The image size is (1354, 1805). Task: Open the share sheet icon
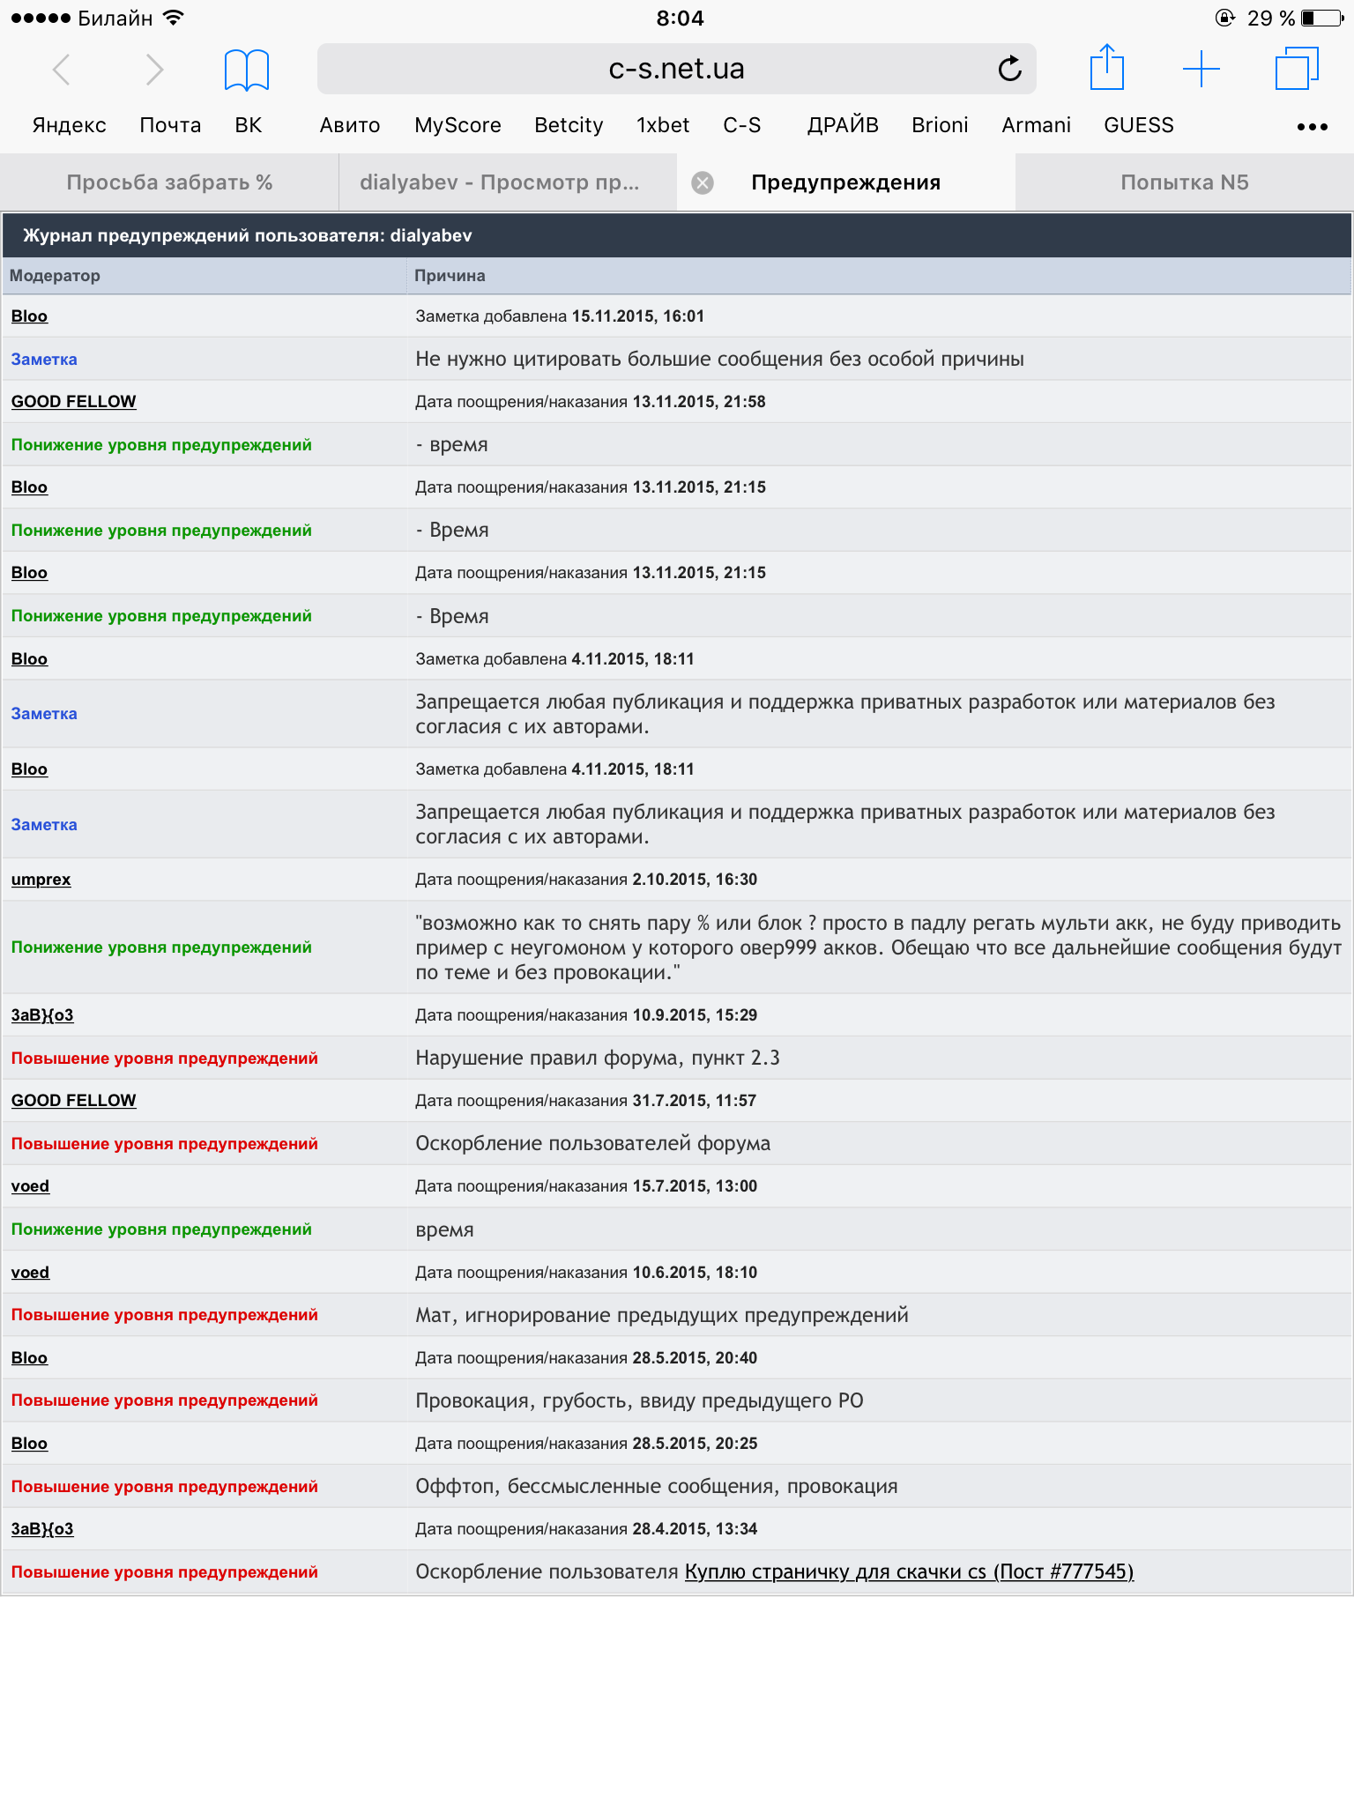tap(1107, 67)
